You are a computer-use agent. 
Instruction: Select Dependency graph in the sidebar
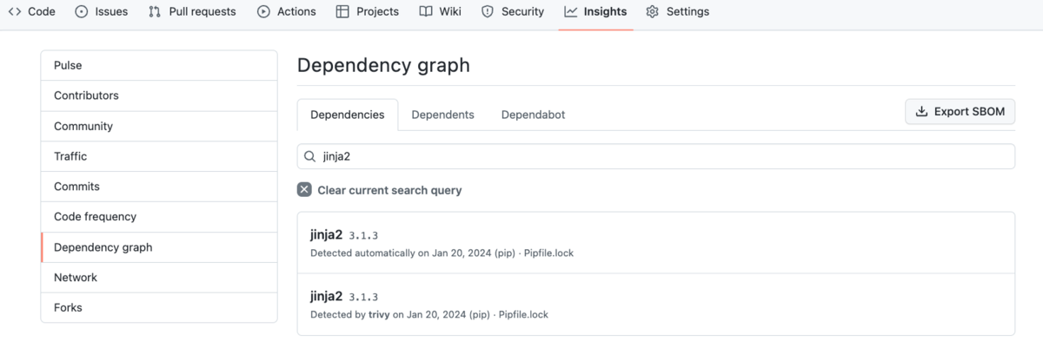[x=159, y=247]
